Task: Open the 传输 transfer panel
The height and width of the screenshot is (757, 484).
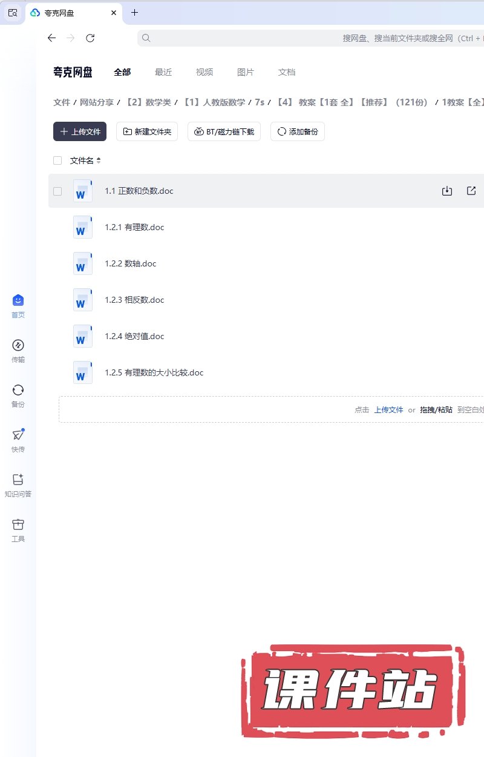Action: pos(18,351)
